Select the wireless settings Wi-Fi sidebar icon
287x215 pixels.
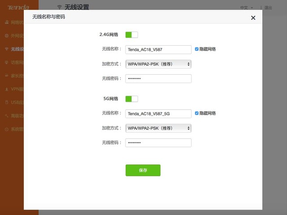pyautogui.click(x=6, y=49)
